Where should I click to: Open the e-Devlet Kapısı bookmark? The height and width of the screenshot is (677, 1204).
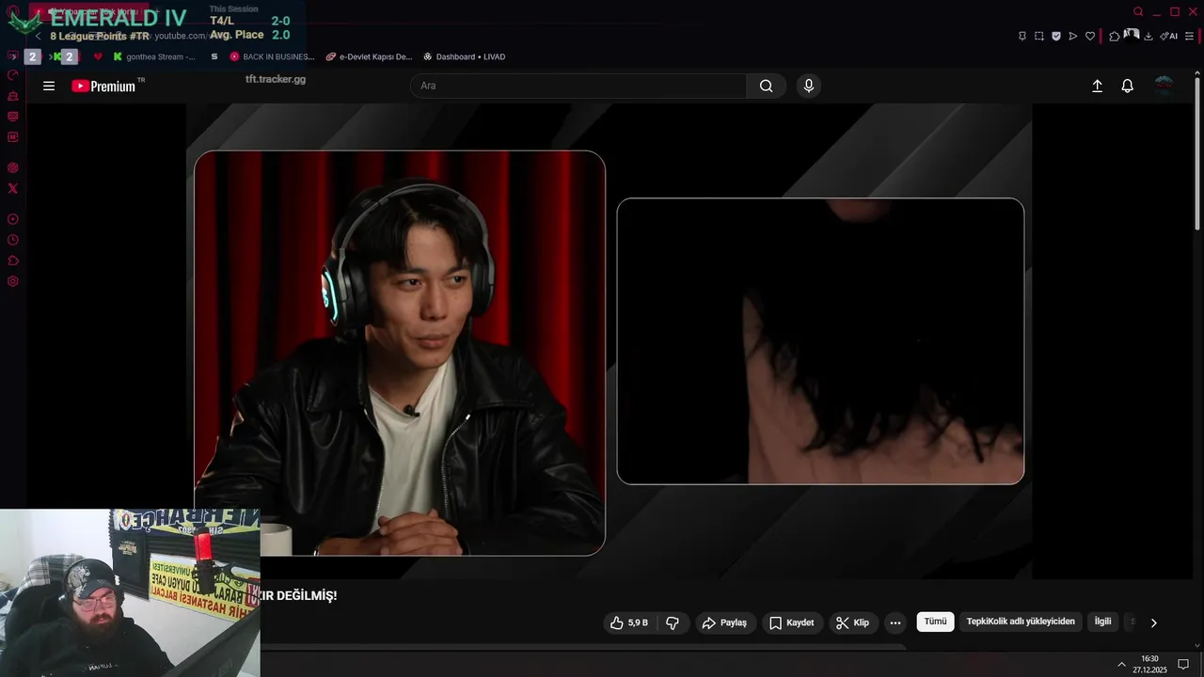point(370,56)
